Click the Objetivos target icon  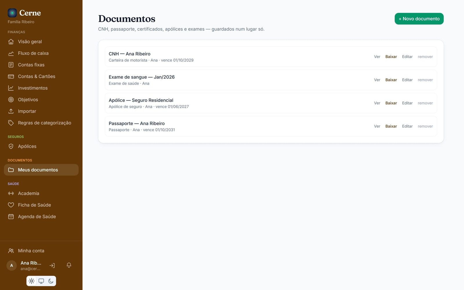click(11, 99)
